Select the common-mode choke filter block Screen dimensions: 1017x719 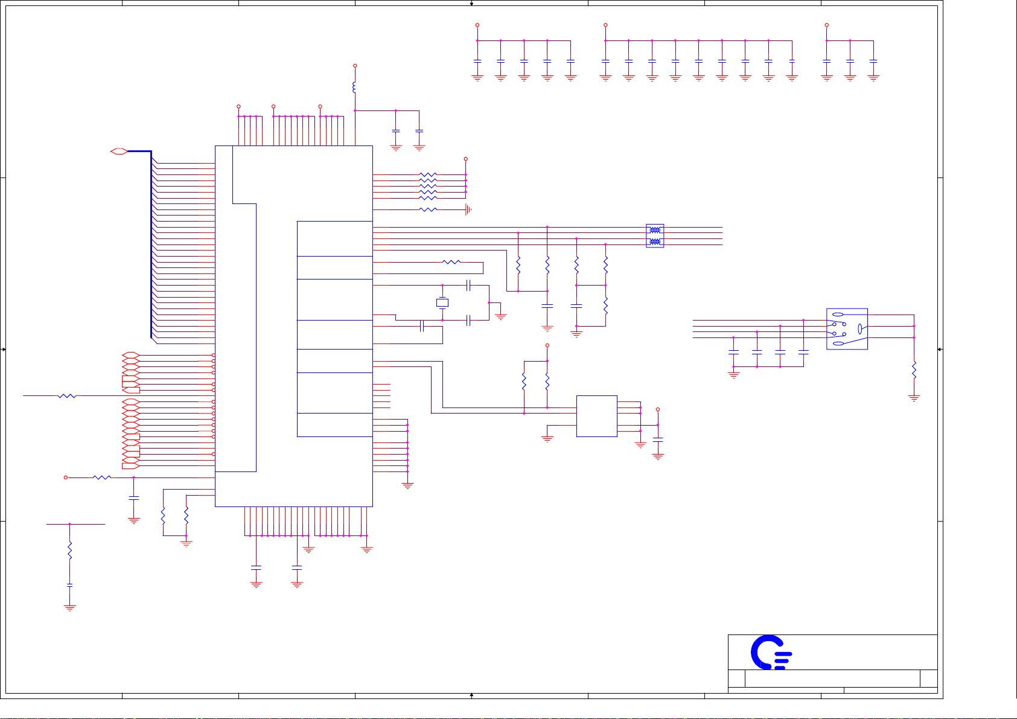(655, 236)
